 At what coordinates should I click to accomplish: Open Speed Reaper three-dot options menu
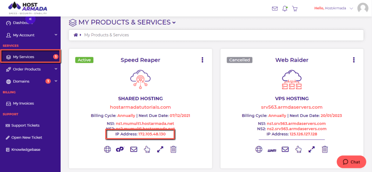202,60
